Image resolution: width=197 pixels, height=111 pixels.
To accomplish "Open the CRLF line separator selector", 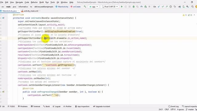I will tap(167, 109).
